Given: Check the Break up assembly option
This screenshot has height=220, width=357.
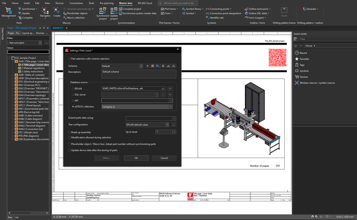Looking at the screenshot, I should coord(69,132).
